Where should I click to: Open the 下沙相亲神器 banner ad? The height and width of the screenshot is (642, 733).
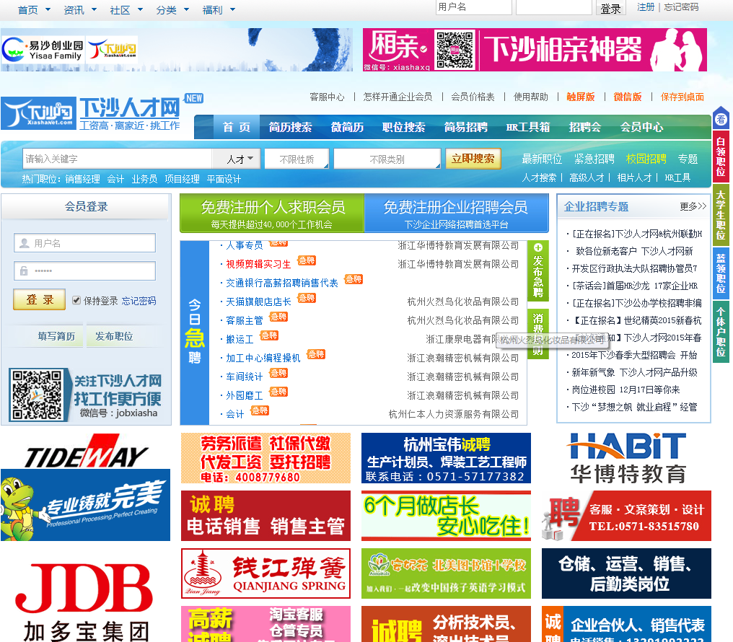coord(535,50)
